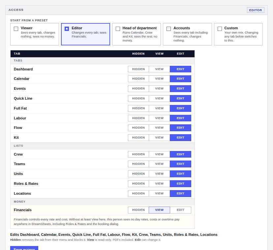Image resolution: width=273 pixels, height=250 pixels.
Task: Set Units to View
Action: tap(159, 174)
